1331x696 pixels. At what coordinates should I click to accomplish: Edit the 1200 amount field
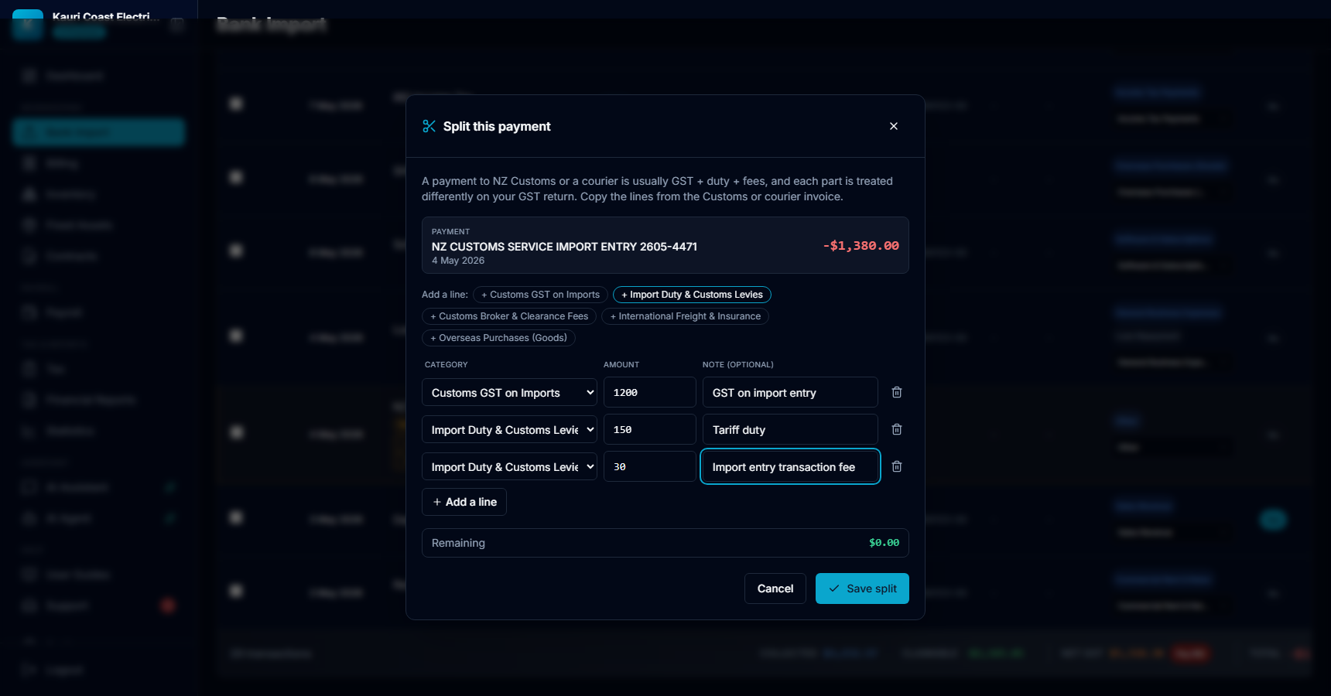click(x=650, y=392)
